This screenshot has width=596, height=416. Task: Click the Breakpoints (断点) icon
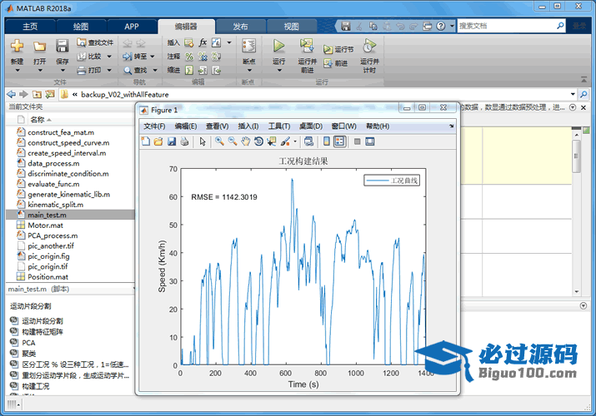248,46
